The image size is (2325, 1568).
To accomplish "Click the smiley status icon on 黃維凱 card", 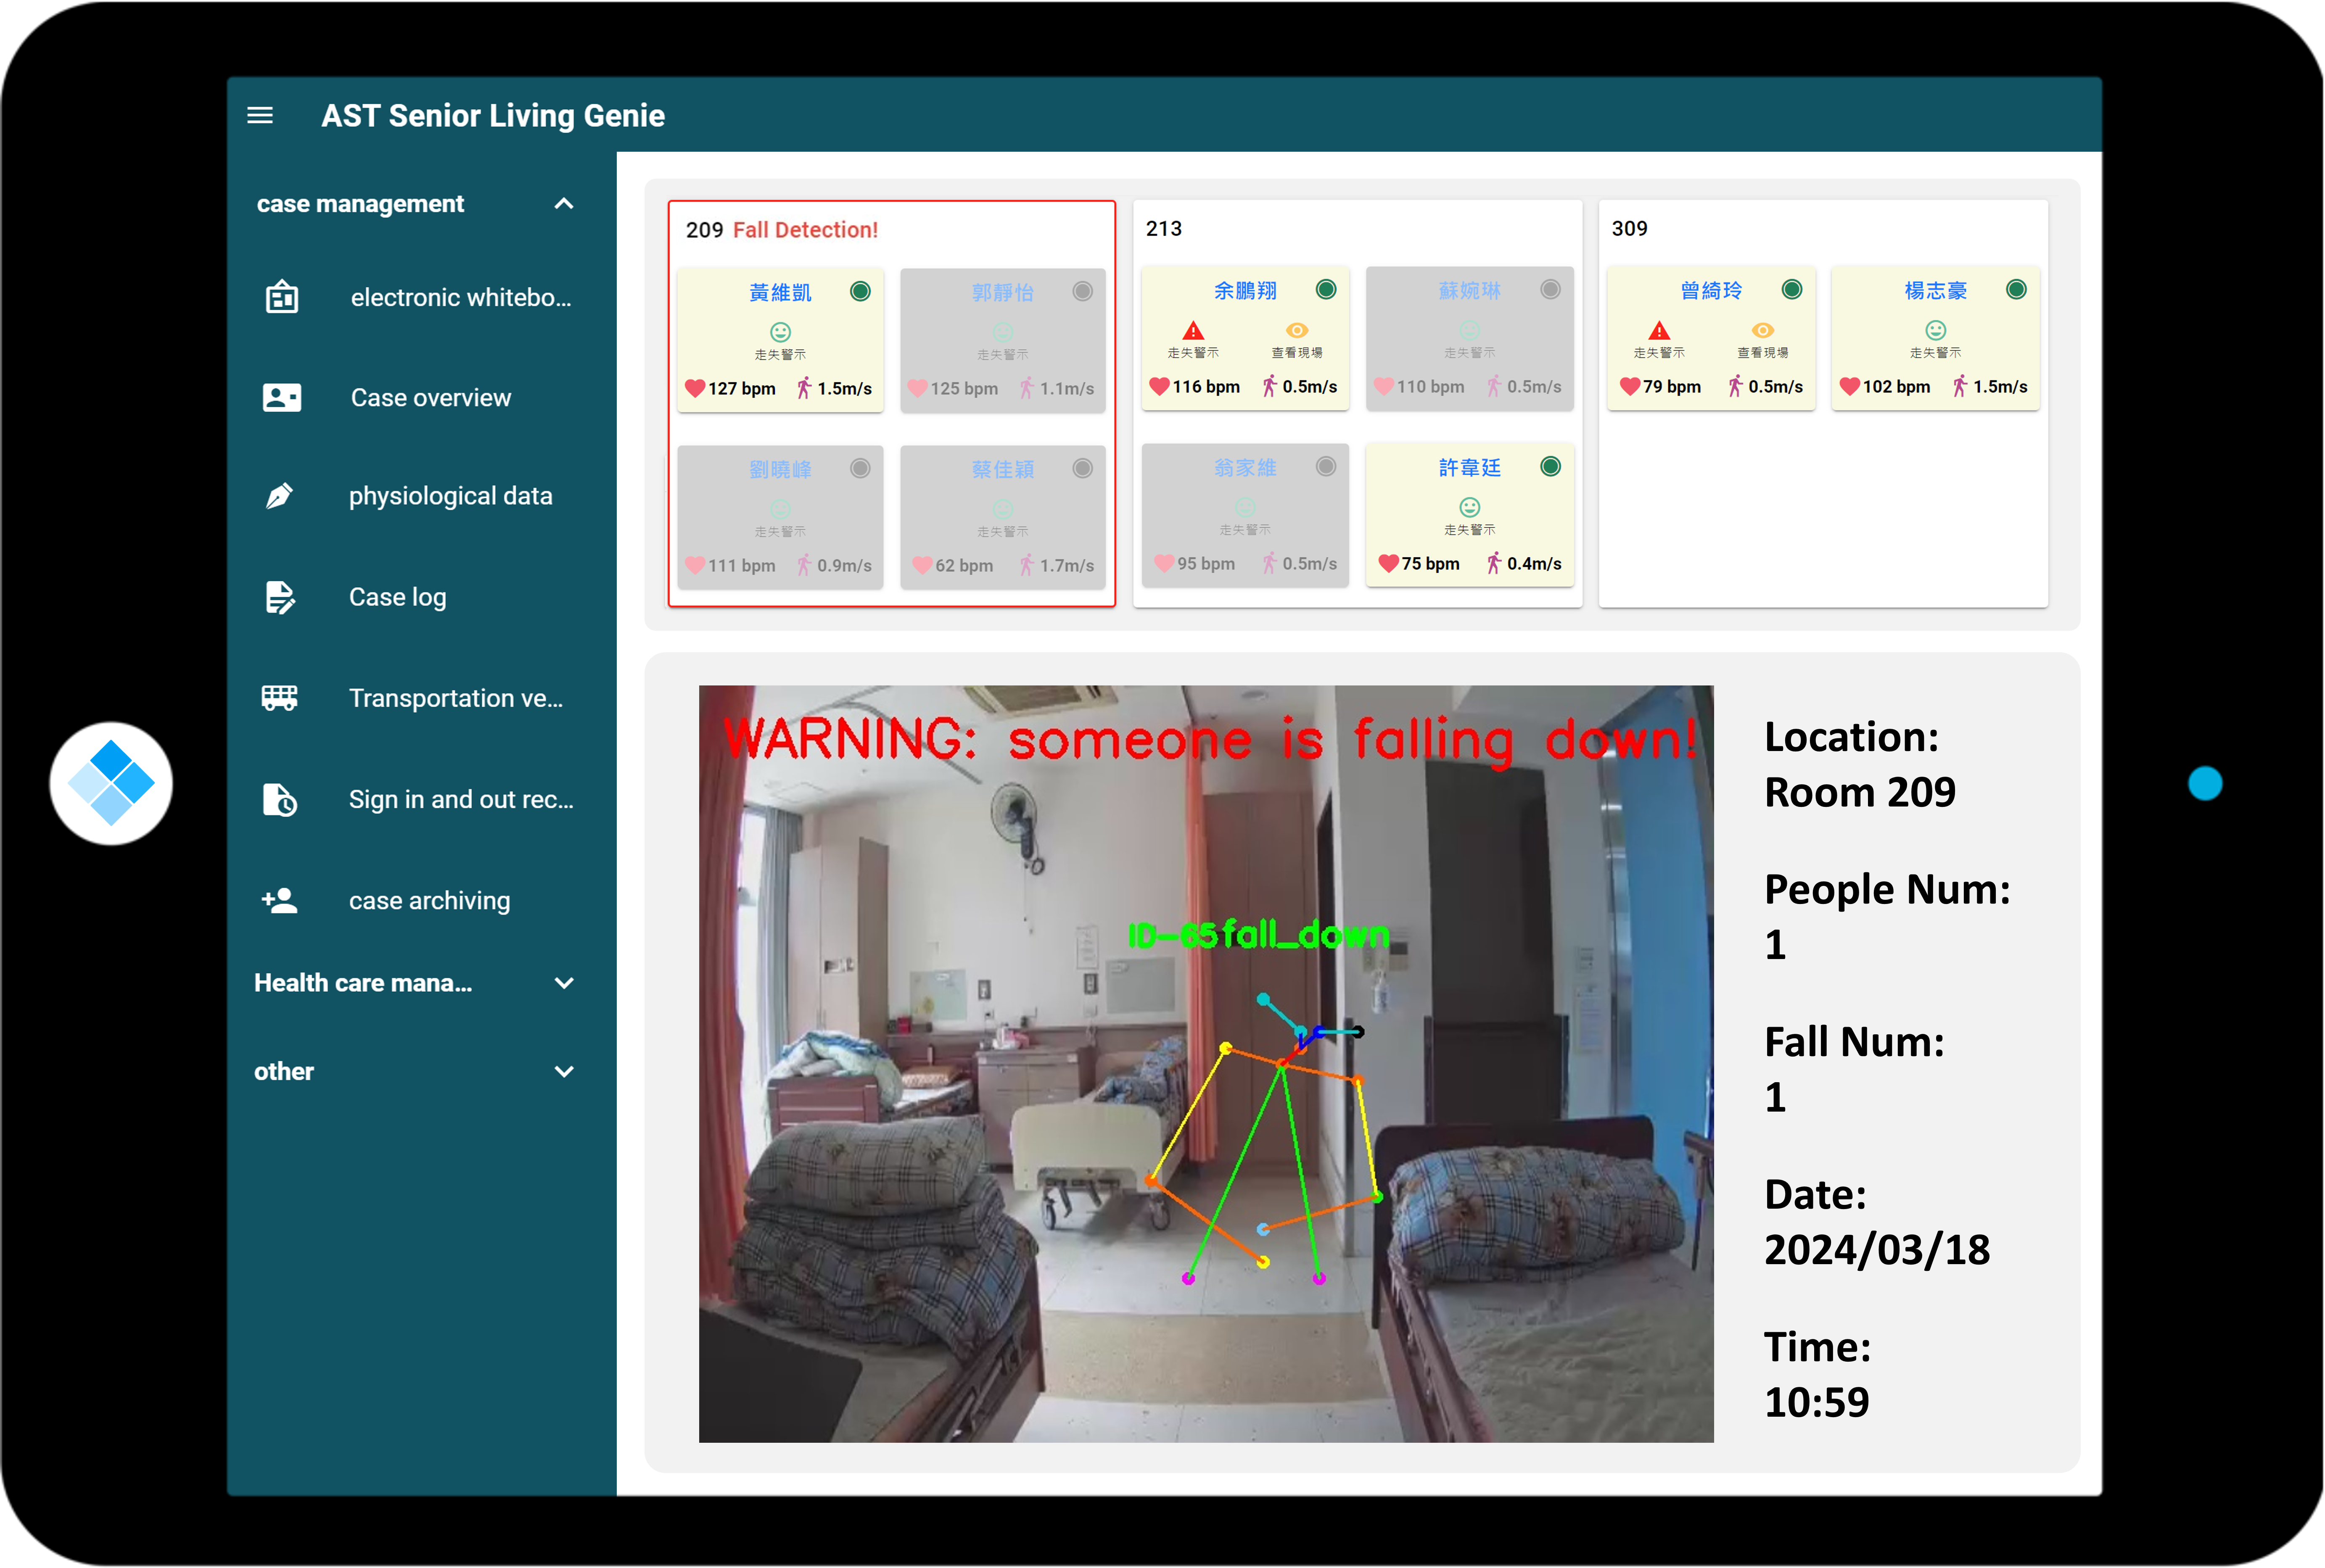I will tap(780, 331).
